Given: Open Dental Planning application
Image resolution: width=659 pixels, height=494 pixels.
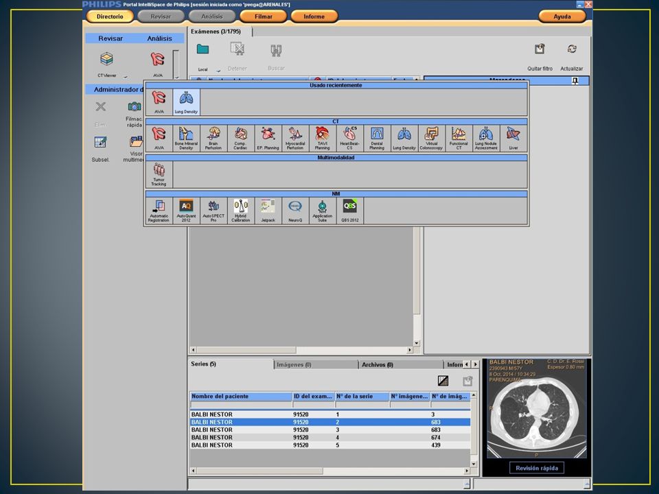Looking at the screenshot, I should tap(377, 138).
